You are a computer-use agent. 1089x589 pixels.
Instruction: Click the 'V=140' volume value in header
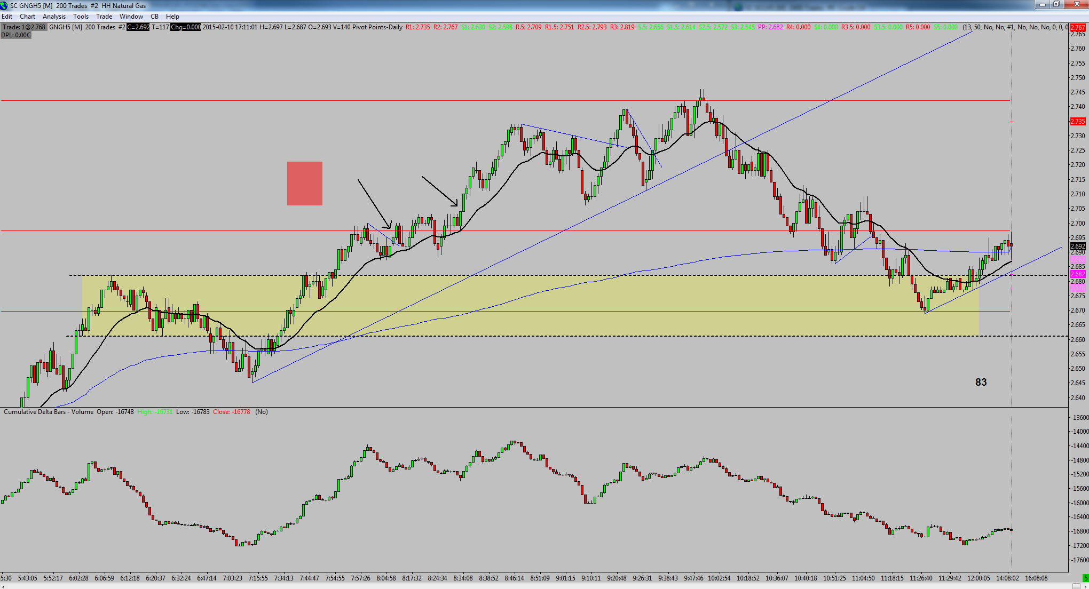[342, 27]
